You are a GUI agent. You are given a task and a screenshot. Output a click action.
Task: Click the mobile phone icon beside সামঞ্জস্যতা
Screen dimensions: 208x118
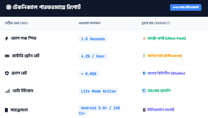tap(7, 110)
